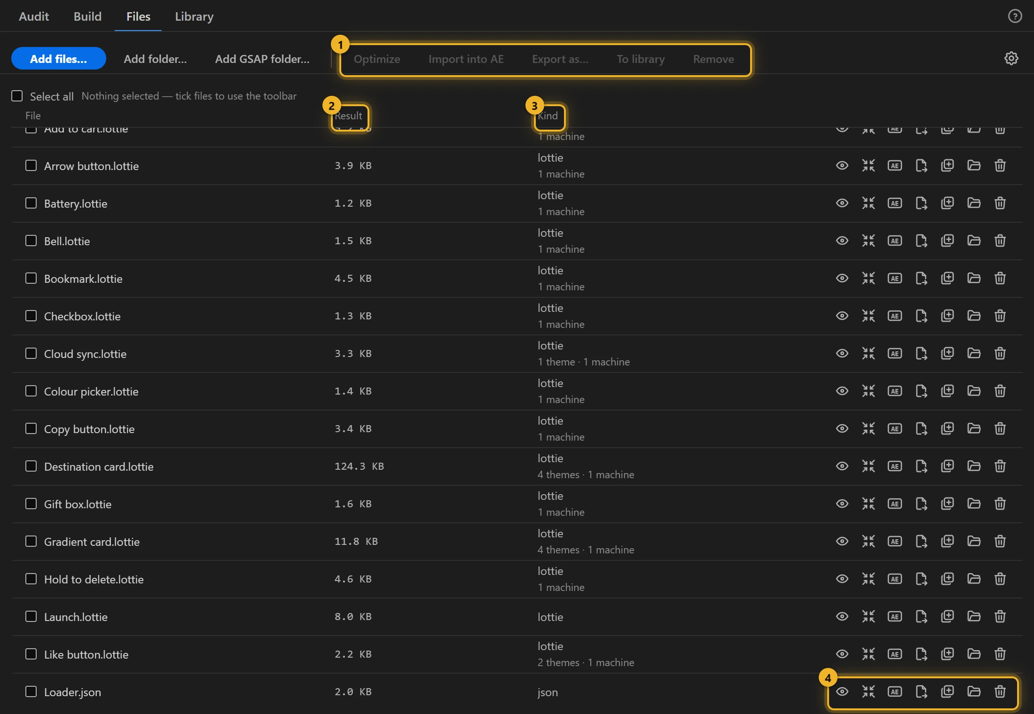The width and height of the screenshot is (1034, 714).
Task: Tick the Destination card.lottie checkbox
Action: tap(31, 466)
